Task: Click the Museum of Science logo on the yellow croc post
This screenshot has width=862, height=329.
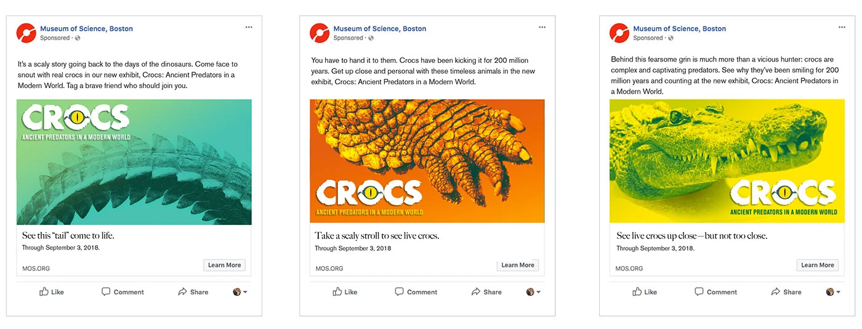Action: tap(619, 33)
